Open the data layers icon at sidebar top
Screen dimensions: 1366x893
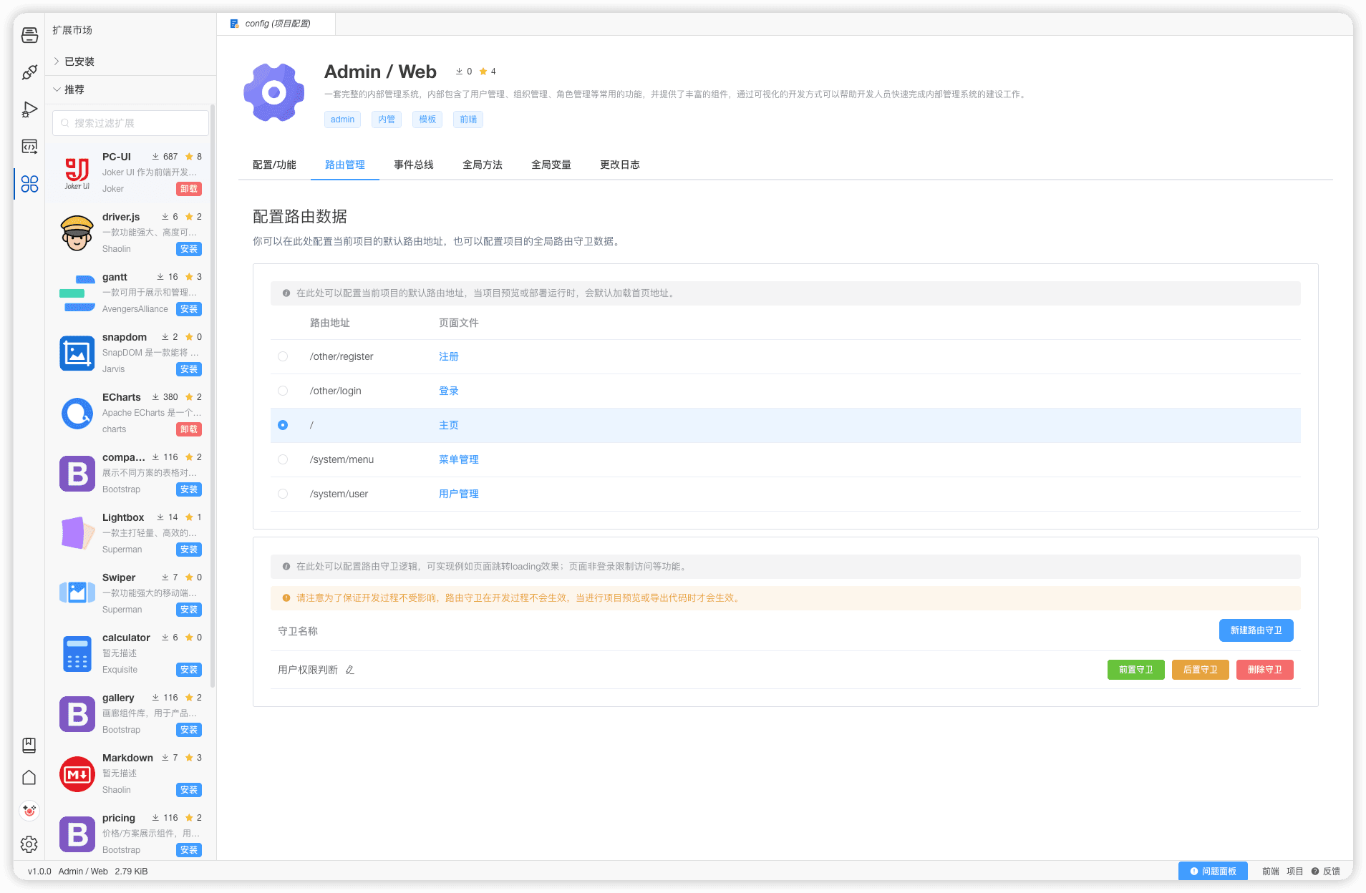pos(29,35)
